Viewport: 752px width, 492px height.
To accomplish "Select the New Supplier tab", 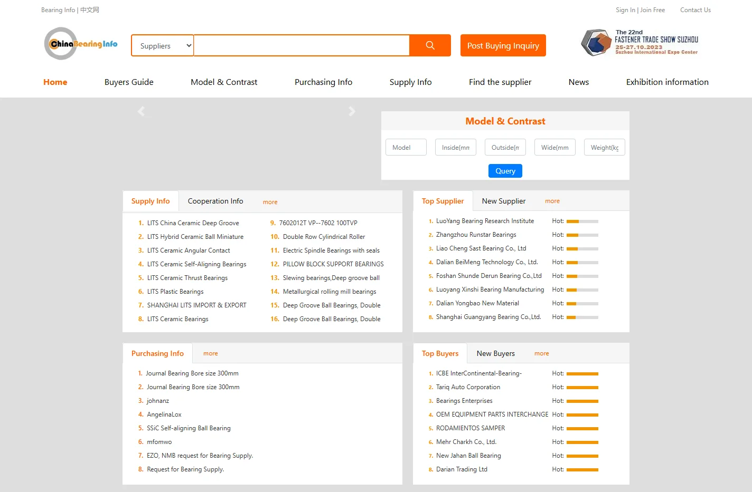I will click(x=504, y=201).
